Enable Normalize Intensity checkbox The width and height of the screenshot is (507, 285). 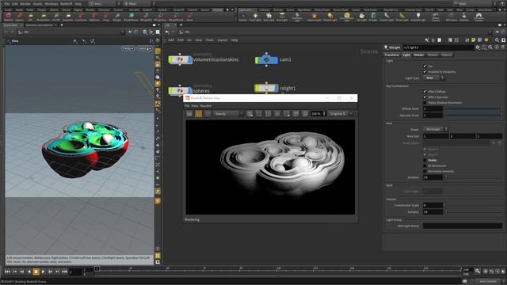[425, 171]
